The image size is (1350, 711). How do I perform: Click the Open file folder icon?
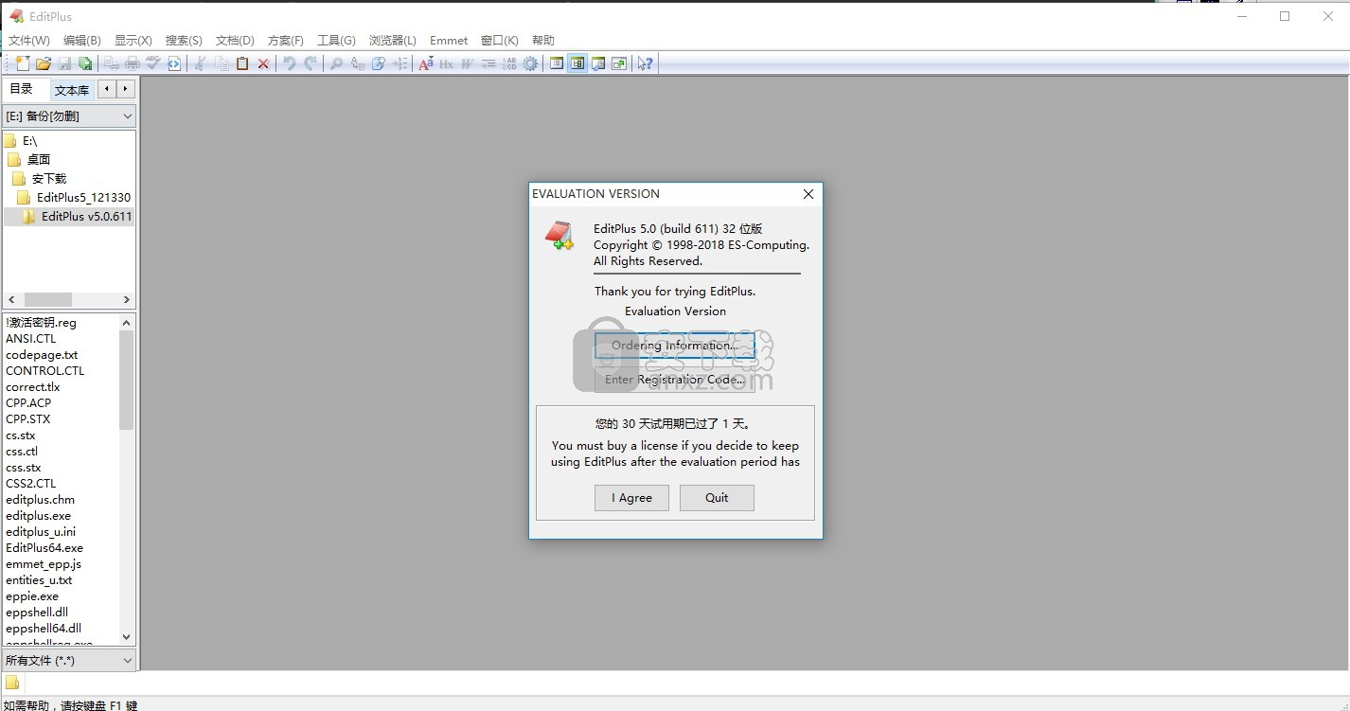coord(44,63)
